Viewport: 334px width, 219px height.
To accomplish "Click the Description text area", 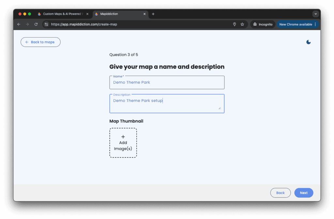I will click(x=167, y=103).
